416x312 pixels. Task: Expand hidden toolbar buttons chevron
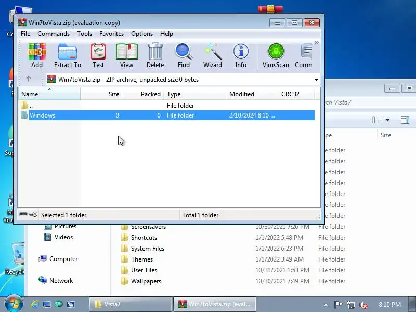coord(317,43)
